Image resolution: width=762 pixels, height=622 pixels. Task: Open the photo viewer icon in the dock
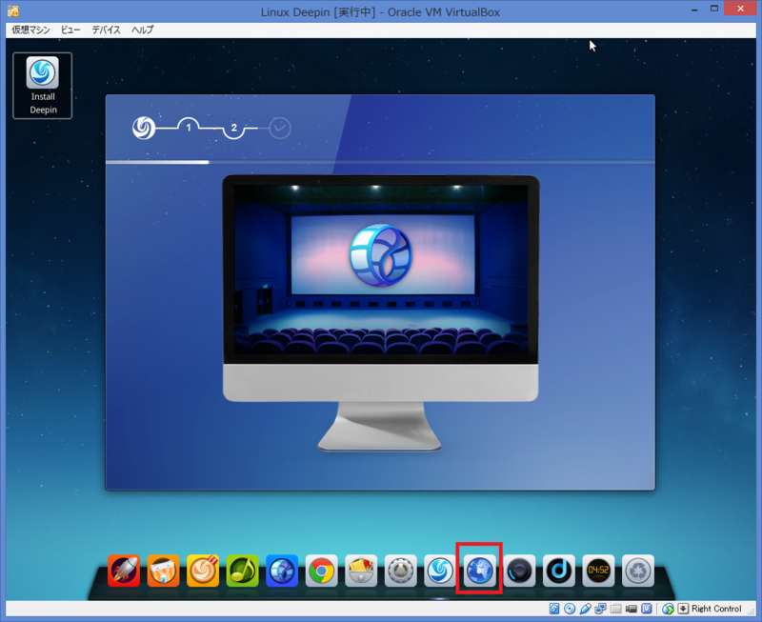(362, 571)
